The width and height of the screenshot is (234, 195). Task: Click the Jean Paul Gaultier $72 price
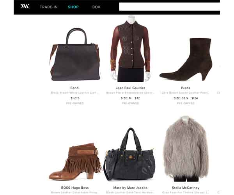point(137,98)
